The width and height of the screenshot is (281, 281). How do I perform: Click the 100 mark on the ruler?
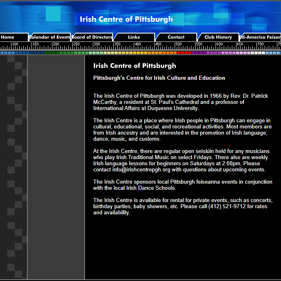15,44
